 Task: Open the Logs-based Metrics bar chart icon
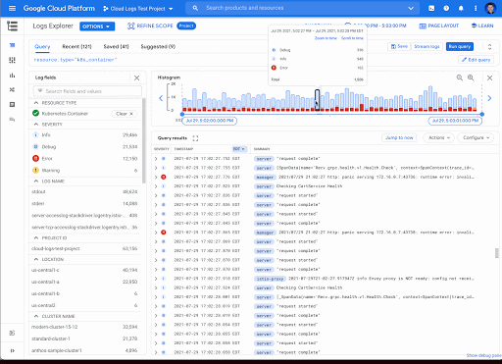point(12,76)
